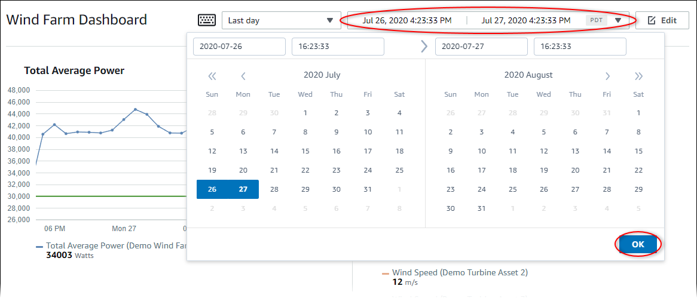Go to next month in August calendar
The width and height of the screenshot is (697, 298).
pyautogui.click(x=607, y=76)
